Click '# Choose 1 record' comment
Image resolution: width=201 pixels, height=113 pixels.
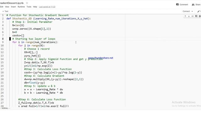(37, 49)
